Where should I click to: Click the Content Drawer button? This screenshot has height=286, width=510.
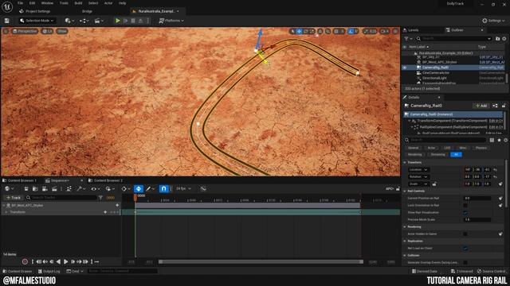click(x=18, y=271)
